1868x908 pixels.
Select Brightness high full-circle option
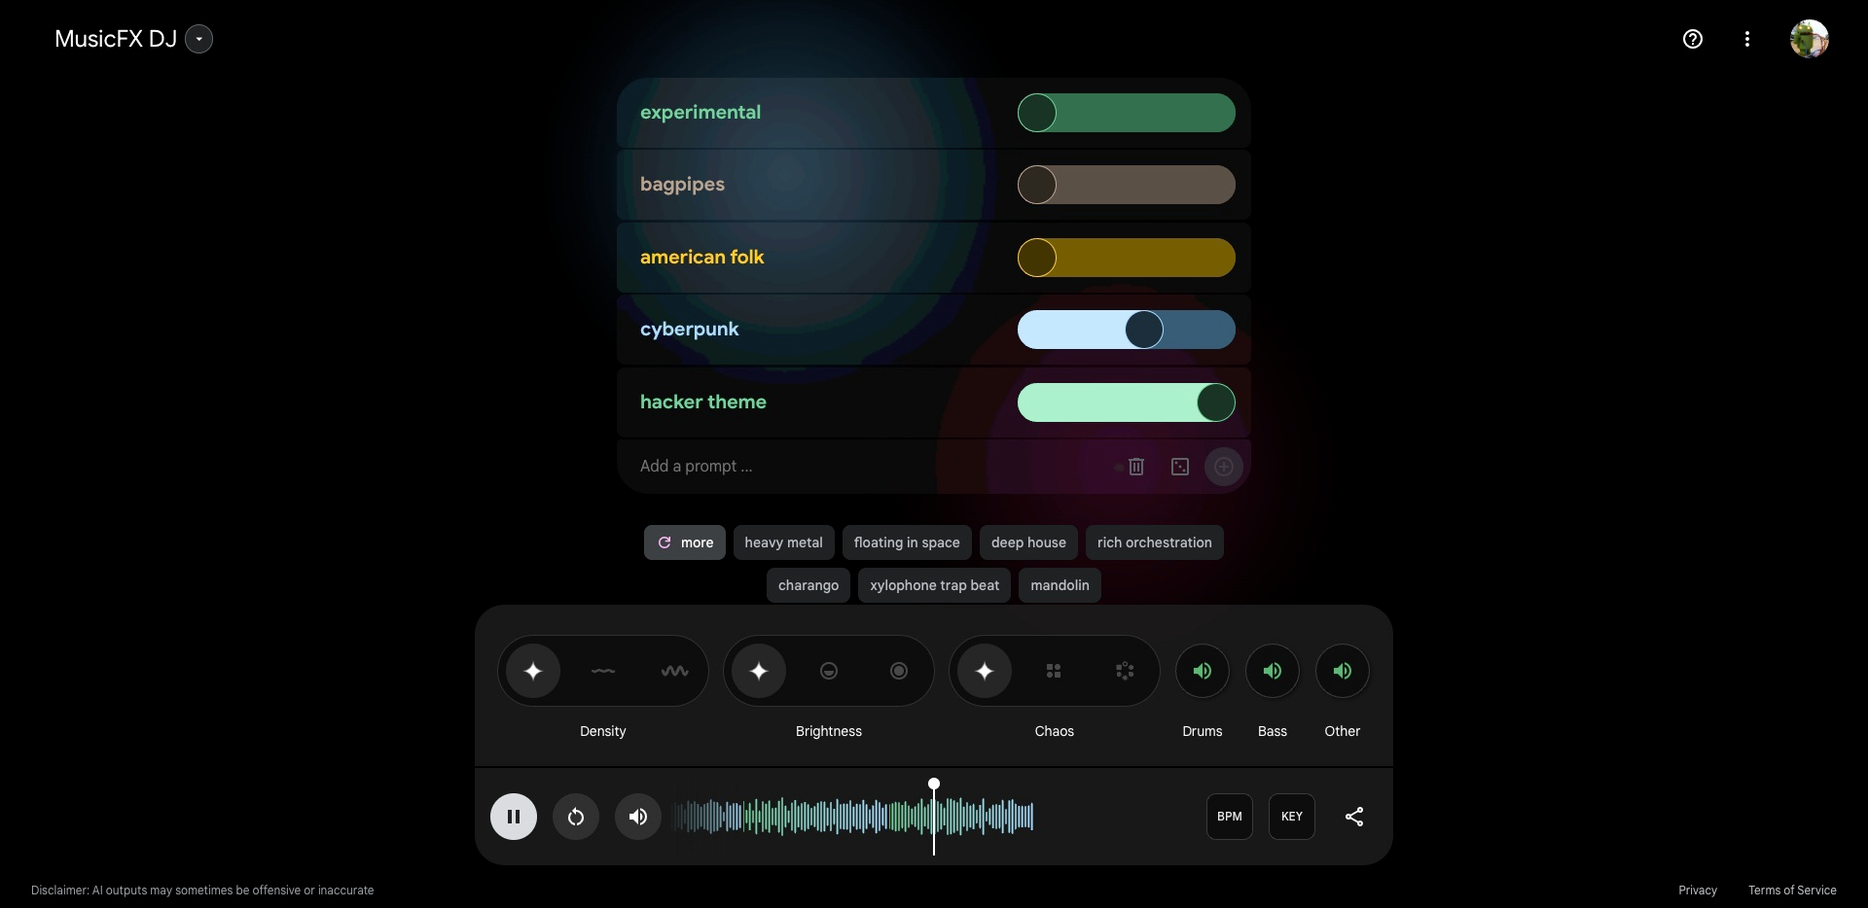pos(899,671)
